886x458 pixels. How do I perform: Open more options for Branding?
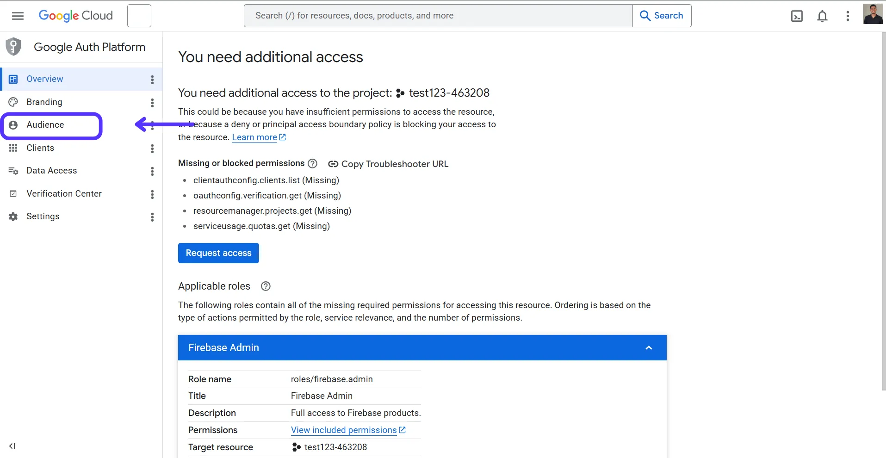click(152, 103)
